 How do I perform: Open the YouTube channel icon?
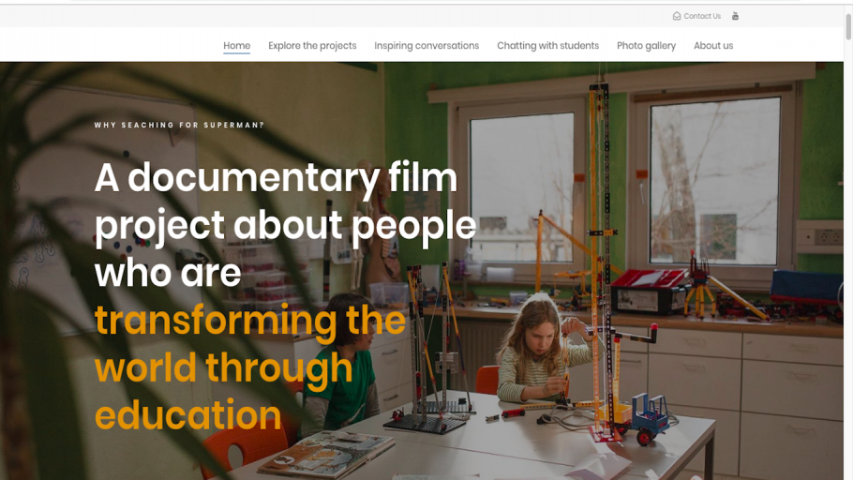tap(735, 16)
